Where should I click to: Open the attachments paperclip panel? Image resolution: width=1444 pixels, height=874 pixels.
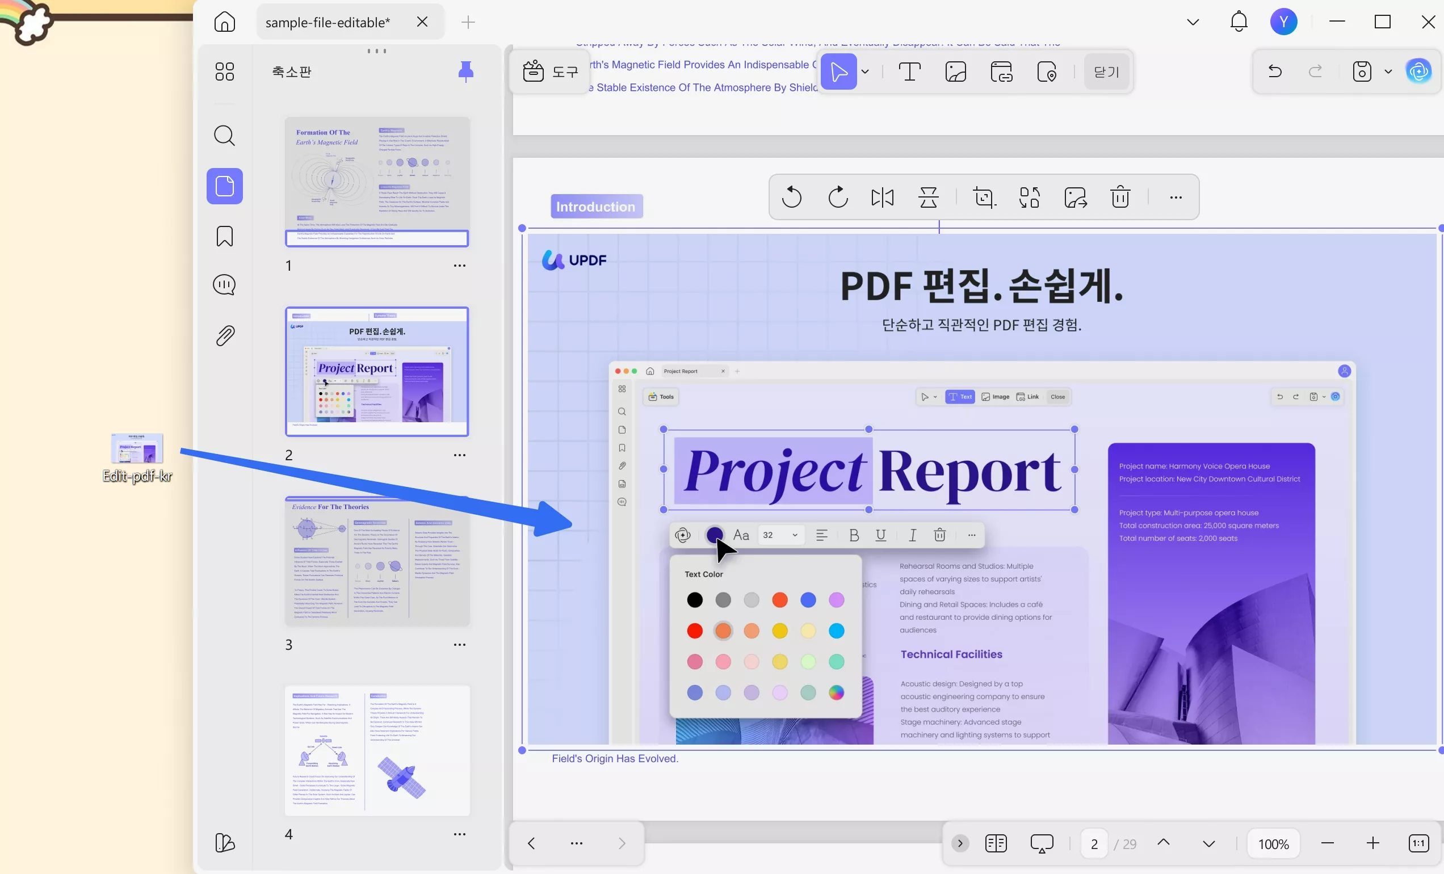[224, 335]
